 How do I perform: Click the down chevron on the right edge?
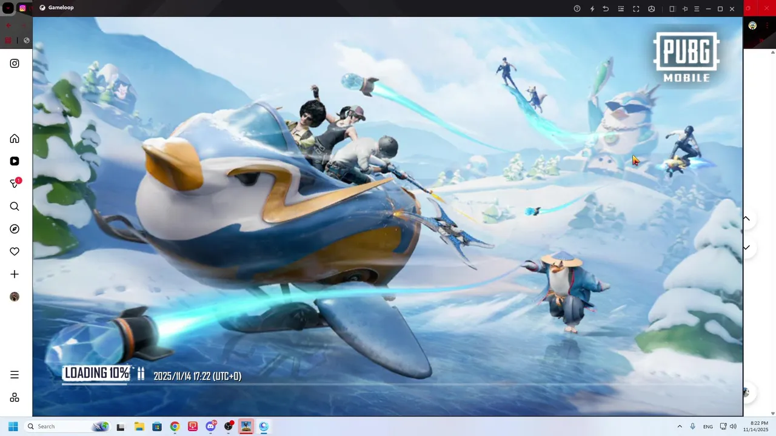[x=747, y=248]
